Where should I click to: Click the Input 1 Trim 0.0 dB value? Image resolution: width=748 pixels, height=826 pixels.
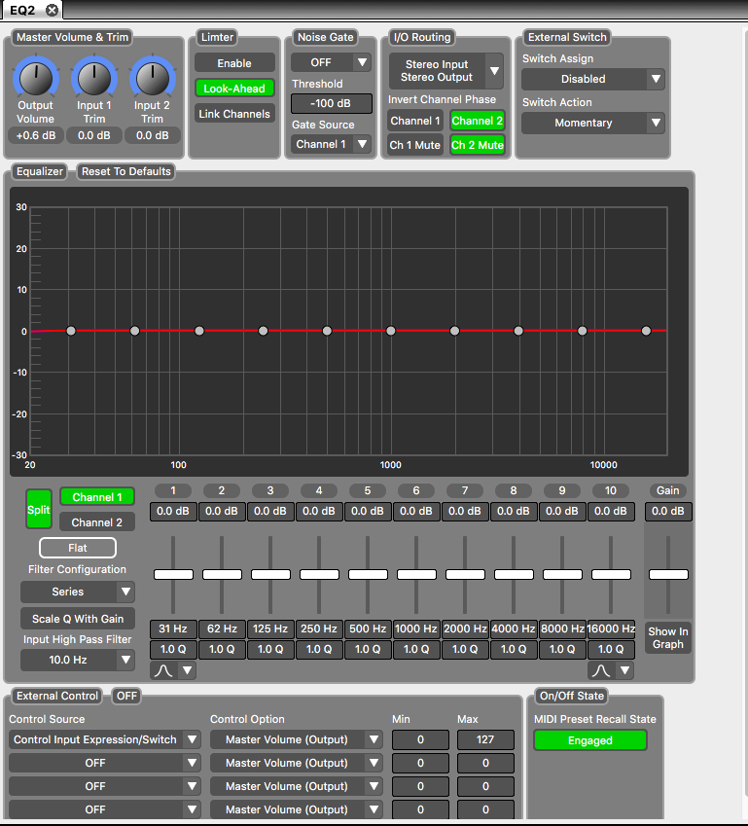(94, 135)
